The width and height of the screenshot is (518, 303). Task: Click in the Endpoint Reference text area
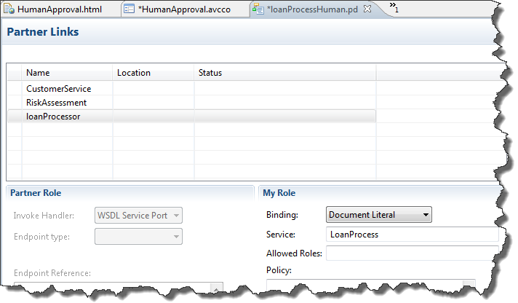(x=118, y=289)
